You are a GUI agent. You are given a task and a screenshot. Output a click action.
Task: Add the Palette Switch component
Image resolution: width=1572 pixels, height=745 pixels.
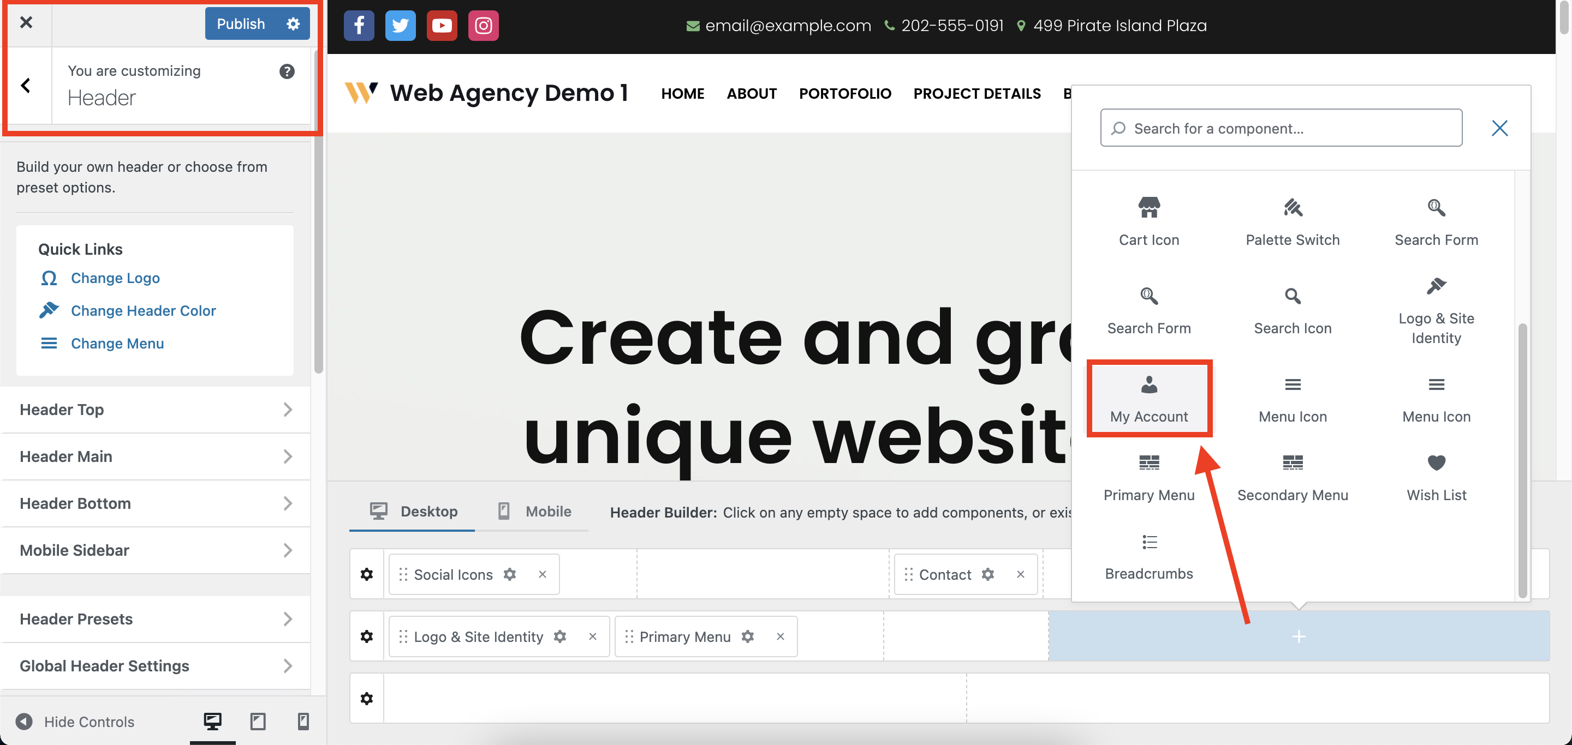point(1293,222)
